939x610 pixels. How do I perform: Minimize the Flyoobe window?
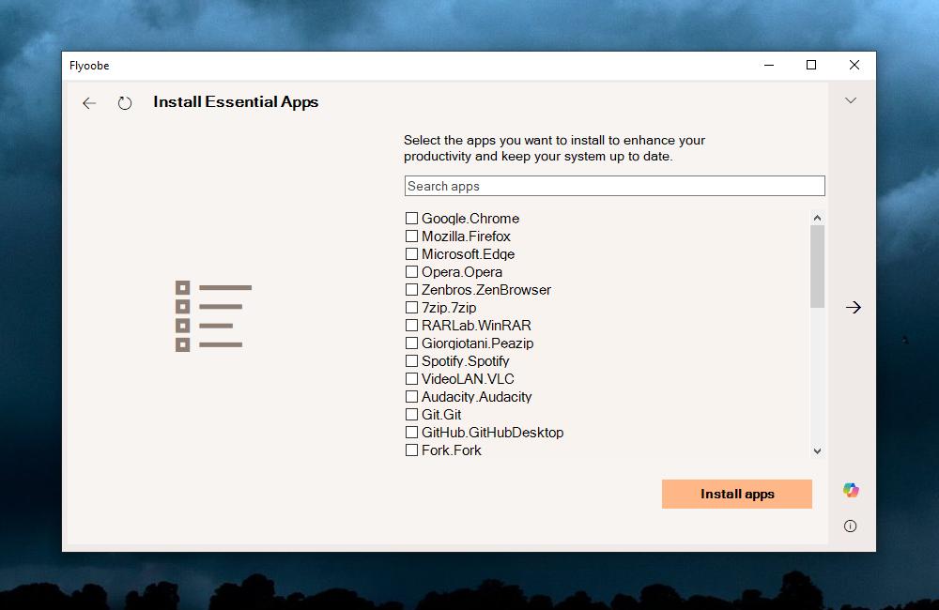tap(769, 66)
